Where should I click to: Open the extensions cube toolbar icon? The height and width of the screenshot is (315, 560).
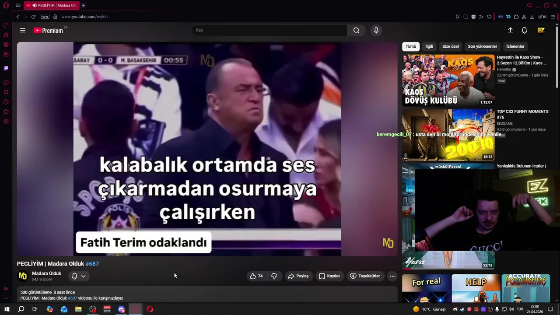point(516,17)
